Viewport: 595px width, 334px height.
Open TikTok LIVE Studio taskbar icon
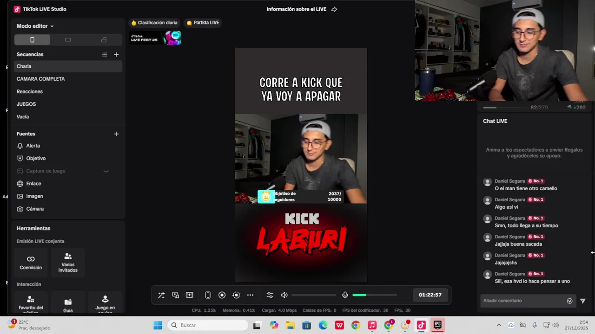421,325
